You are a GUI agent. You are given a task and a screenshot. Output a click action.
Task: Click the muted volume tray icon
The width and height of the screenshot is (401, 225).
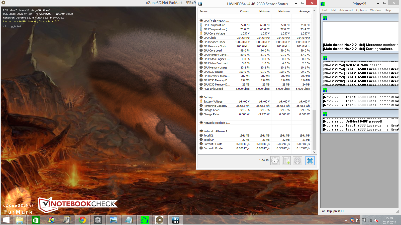click(x=376, y=220)
